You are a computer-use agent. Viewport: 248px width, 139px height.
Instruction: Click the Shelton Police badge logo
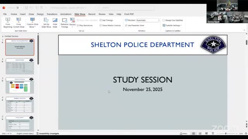pos(213,45)
